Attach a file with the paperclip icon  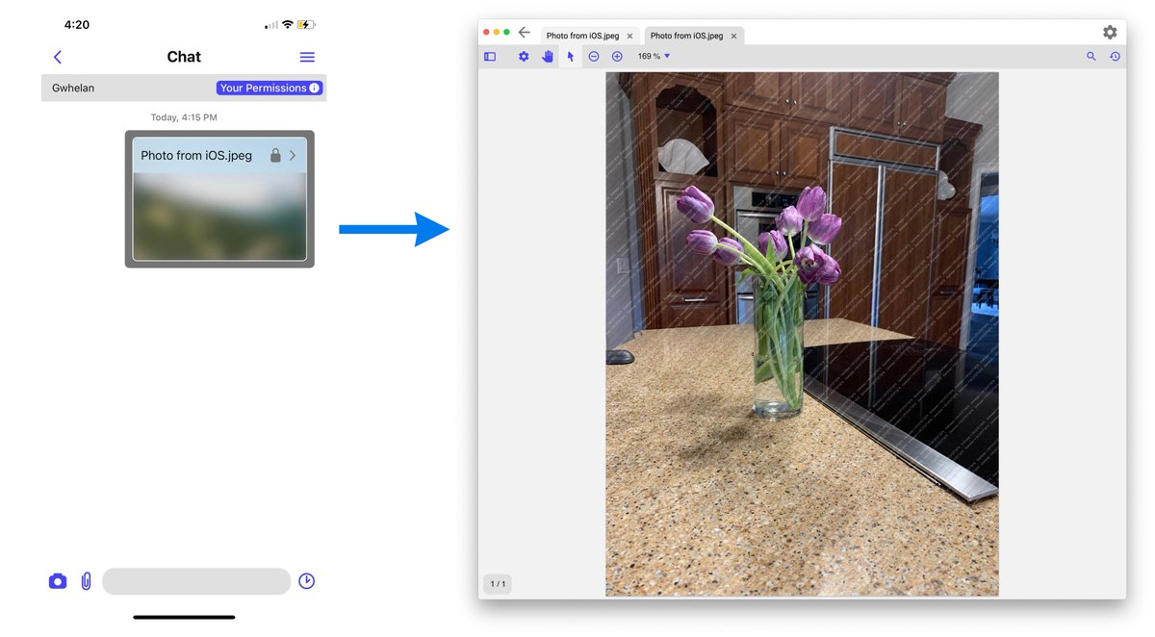tap(86, 581)
